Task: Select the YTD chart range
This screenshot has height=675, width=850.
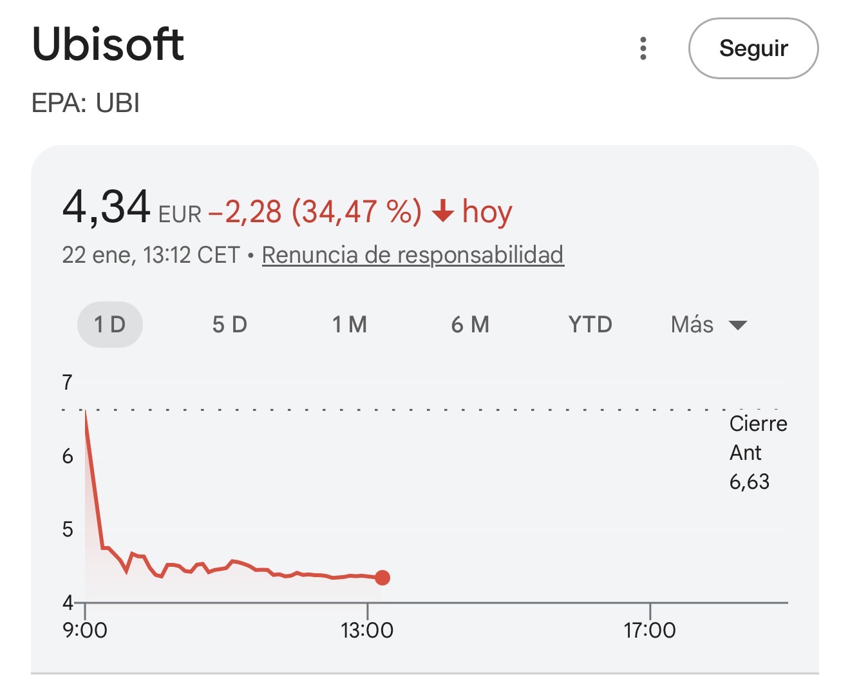Action: (590, 325)
